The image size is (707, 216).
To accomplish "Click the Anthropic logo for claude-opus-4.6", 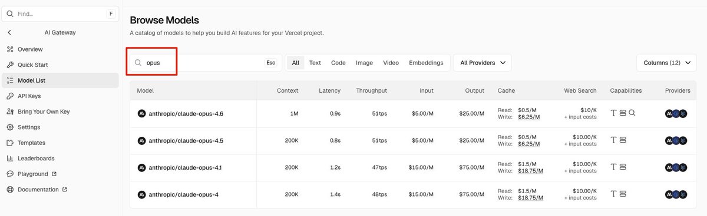I will pos(141,113).
